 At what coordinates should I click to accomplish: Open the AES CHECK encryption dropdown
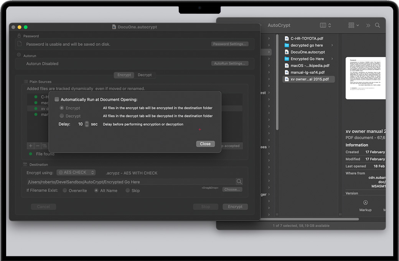[76, 172]
